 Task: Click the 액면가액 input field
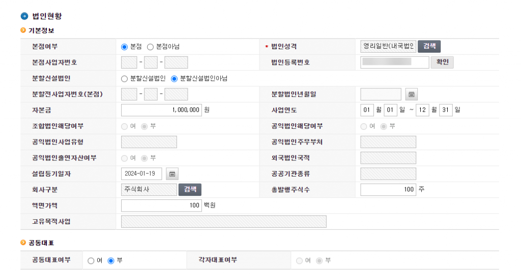(x=161, y=205)
